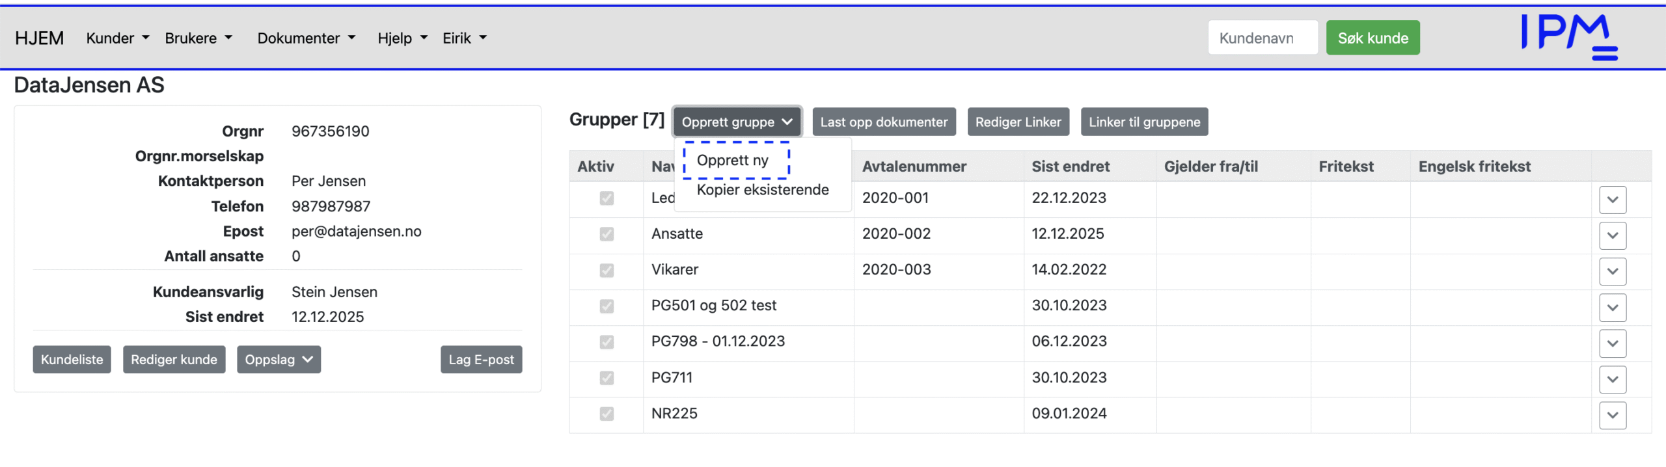
Task: Click the Last opp dokumenter button
Action: (x=883, y=122)
